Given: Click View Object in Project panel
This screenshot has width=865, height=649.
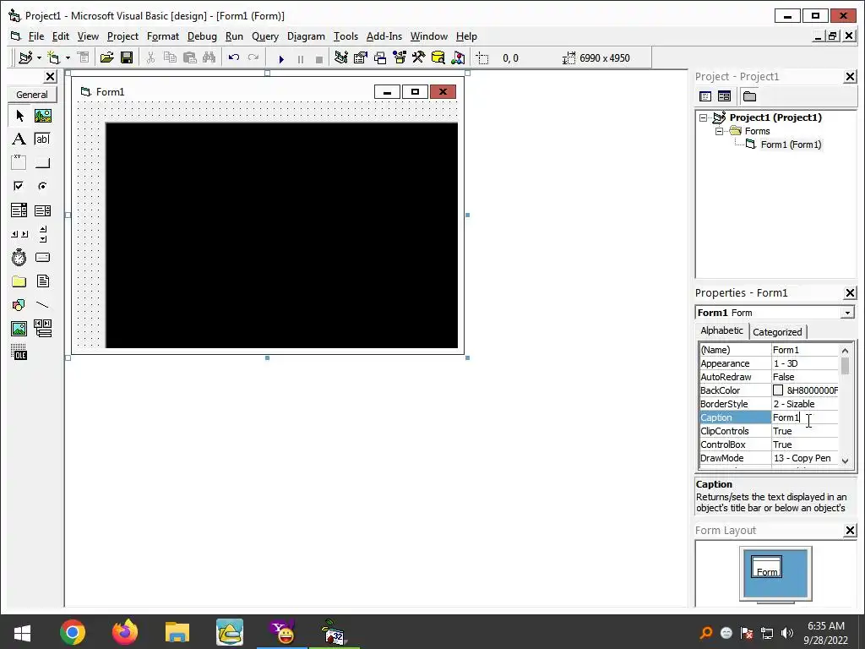Looking at the screenshot, I should 724,96.
